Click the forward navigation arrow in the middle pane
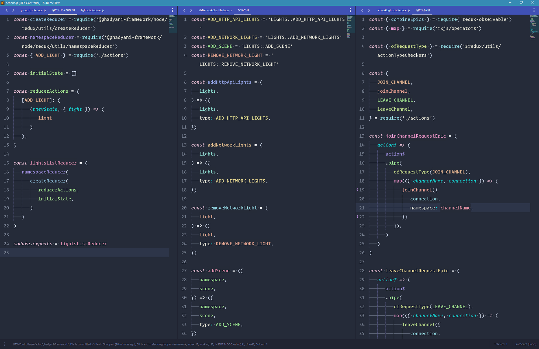 pyautogui.click(x=191, y=10)
